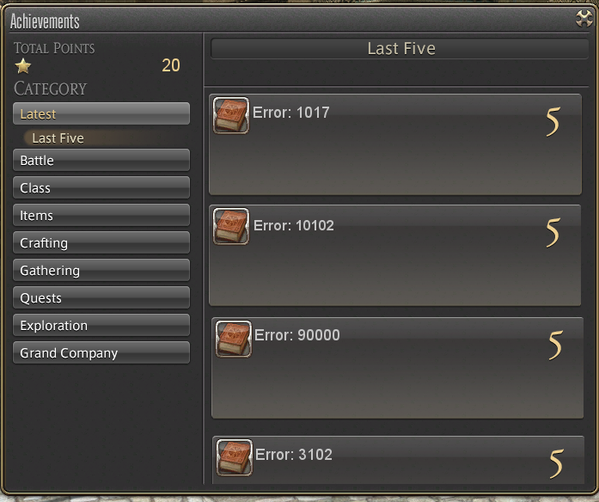The width and height of the screenshot is (599, 502).
Task: Click the book icon for Error: 90000
Action: [x=234, y=339]
